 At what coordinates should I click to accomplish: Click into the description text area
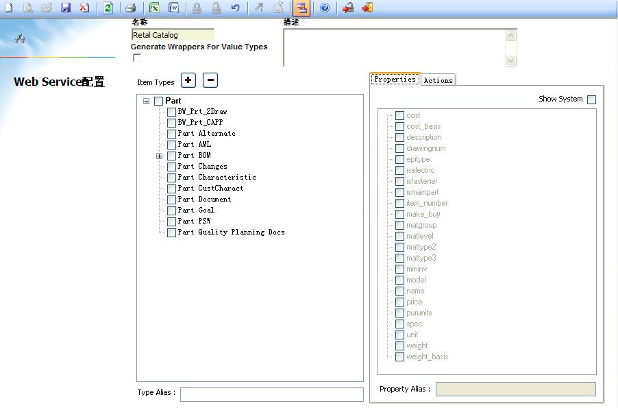395,48
